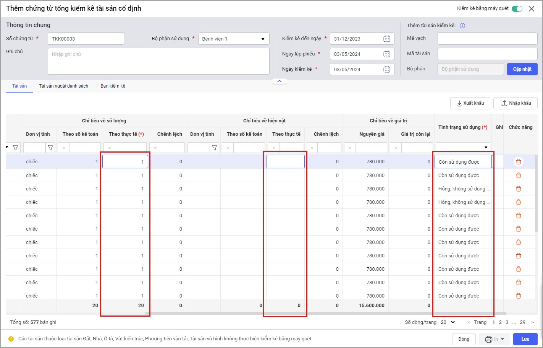Click calendar icon for Kiểm kê đến ngày
543x348 pixels.
[386, 39]
